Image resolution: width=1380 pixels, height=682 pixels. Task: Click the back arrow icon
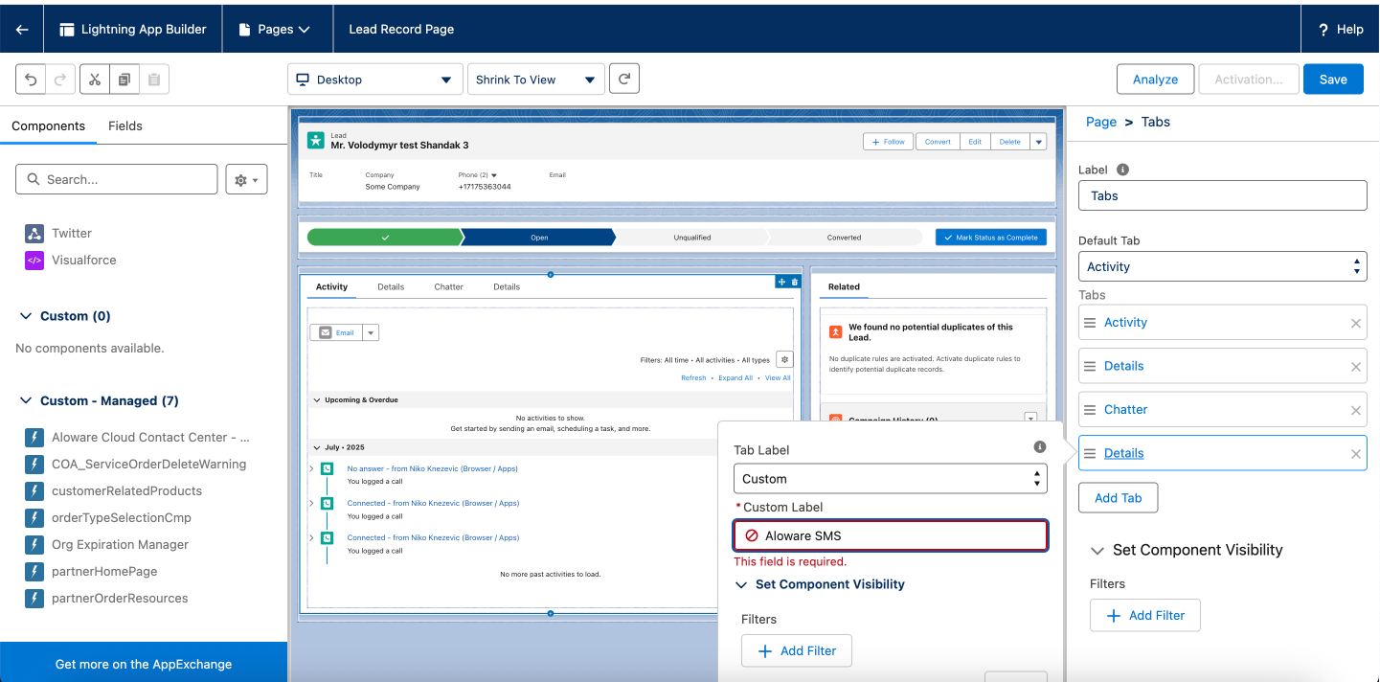[x=22, y=29]
